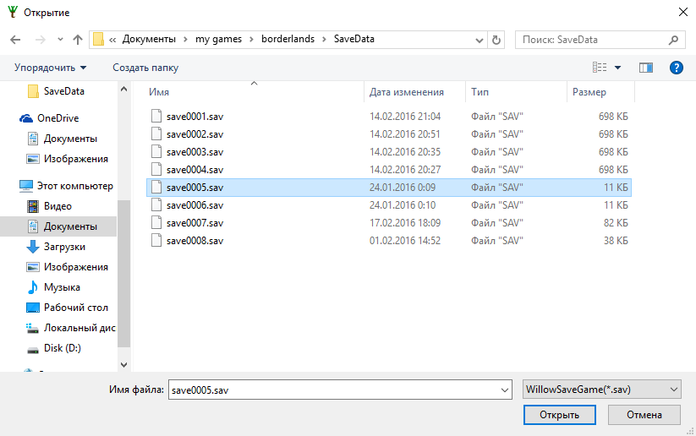Select the file save0007.sav
Viewport: 696px width, 436px height.
pos(195,223)
